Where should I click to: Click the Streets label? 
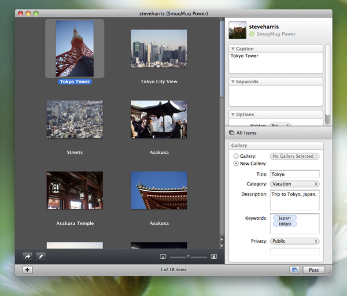click(75, 153)
